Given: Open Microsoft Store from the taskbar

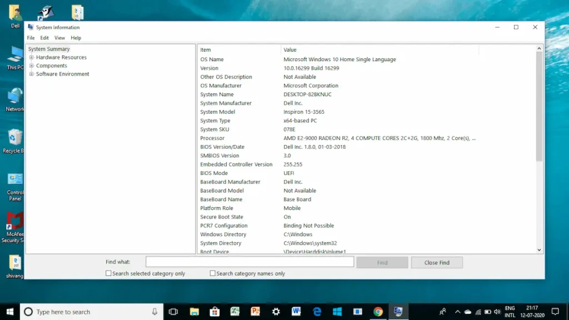Looking at the screenshot, I should [214, 312].
